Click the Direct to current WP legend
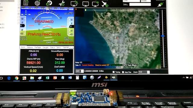193x108 pixels. pyautogui.click(x=102, y=65)
